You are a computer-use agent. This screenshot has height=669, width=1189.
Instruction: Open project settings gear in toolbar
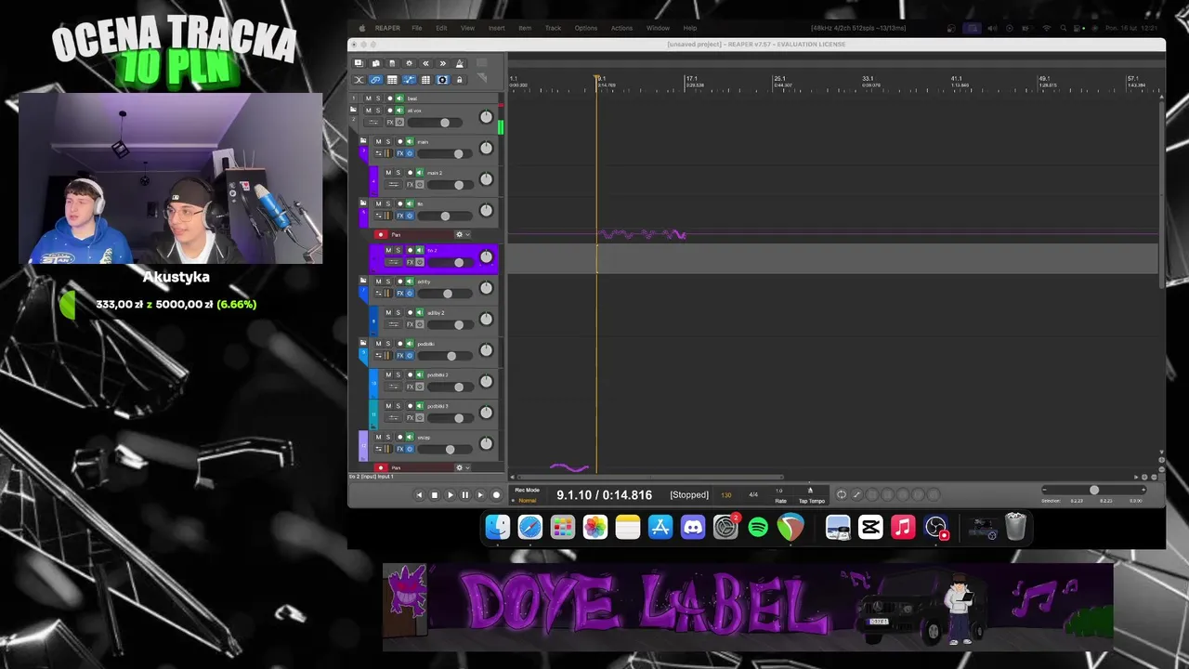(x=409, y=63)
